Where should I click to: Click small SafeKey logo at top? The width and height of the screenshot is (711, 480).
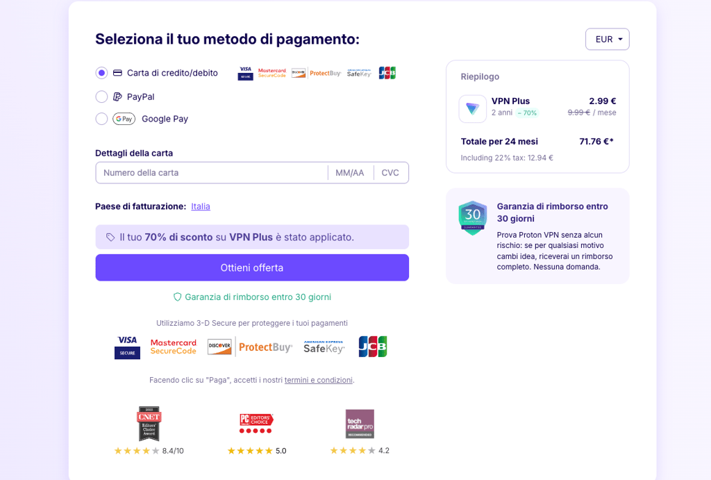pos(359,73)
